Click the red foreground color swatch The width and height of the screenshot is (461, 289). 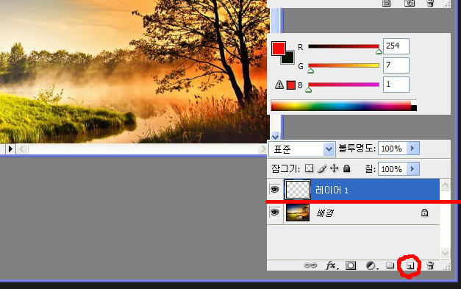[278, 49]
